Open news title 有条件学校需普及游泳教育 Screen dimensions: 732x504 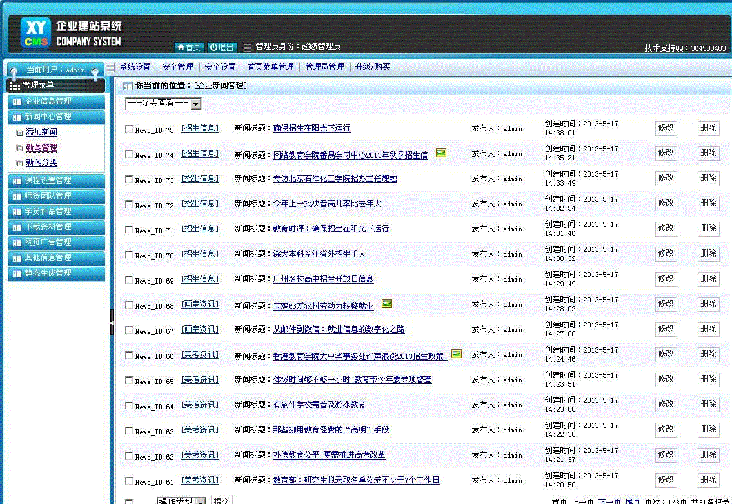click(x=319, y=405)
